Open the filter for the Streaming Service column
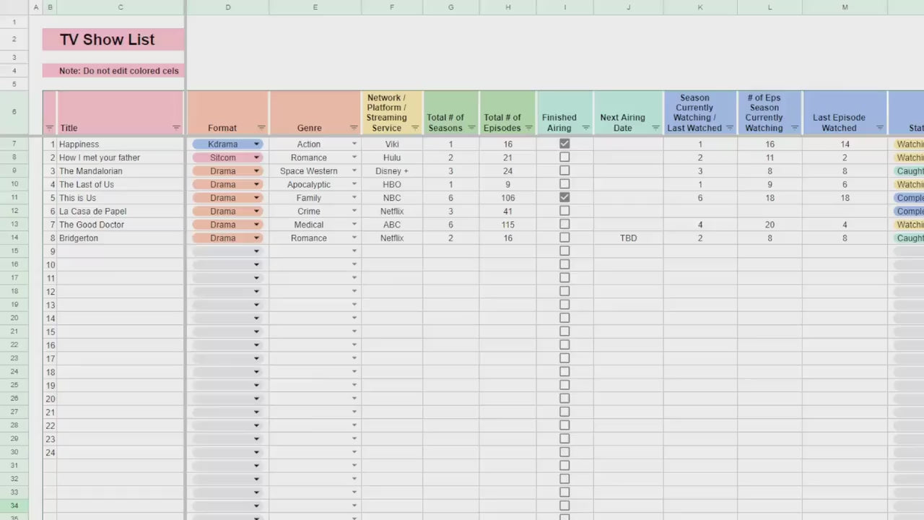This screenshot has width=924, height=520. [x=415, y=128]
